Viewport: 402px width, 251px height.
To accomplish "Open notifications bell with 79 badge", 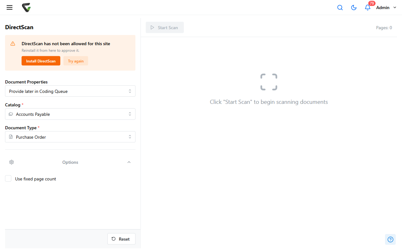I will click(368, 8).
